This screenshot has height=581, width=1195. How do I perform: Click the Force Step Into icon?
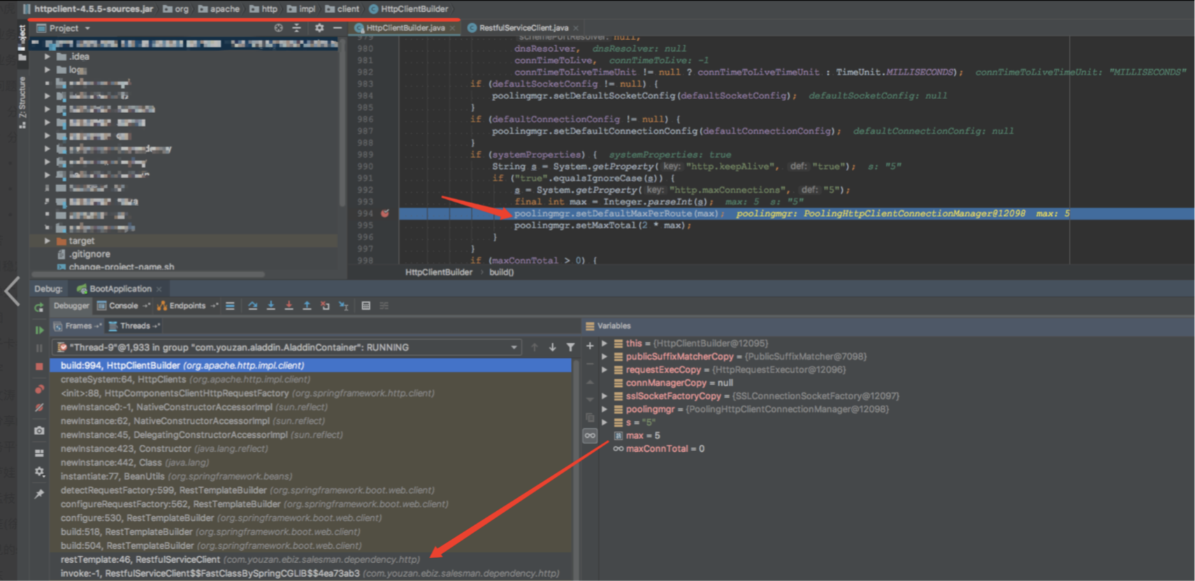[289, 306]
